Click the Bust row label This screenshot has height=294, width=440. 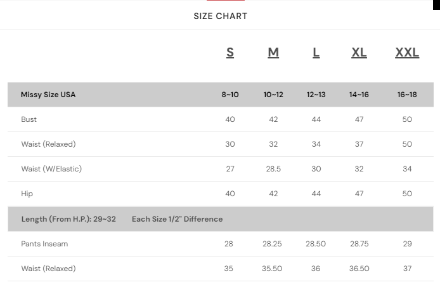(29, 119)
